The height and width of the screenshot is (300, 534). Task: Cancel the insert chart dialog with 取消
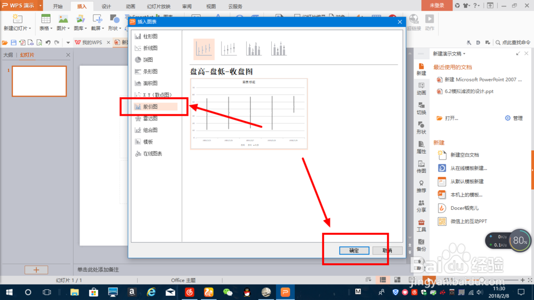click(x=387, y=251)
